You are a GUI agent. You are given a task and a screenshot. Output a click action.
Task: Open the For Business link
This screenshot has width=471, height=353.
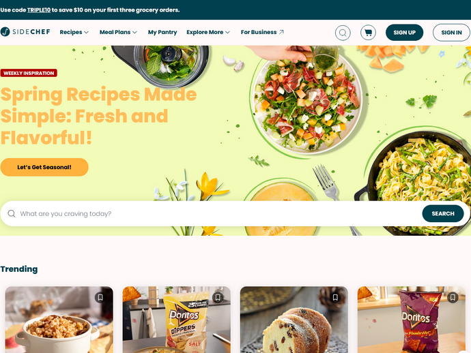pyautogui.click(x=259, y=32)
